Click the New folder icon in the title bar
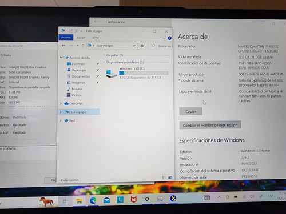 [x=76, y=31]
